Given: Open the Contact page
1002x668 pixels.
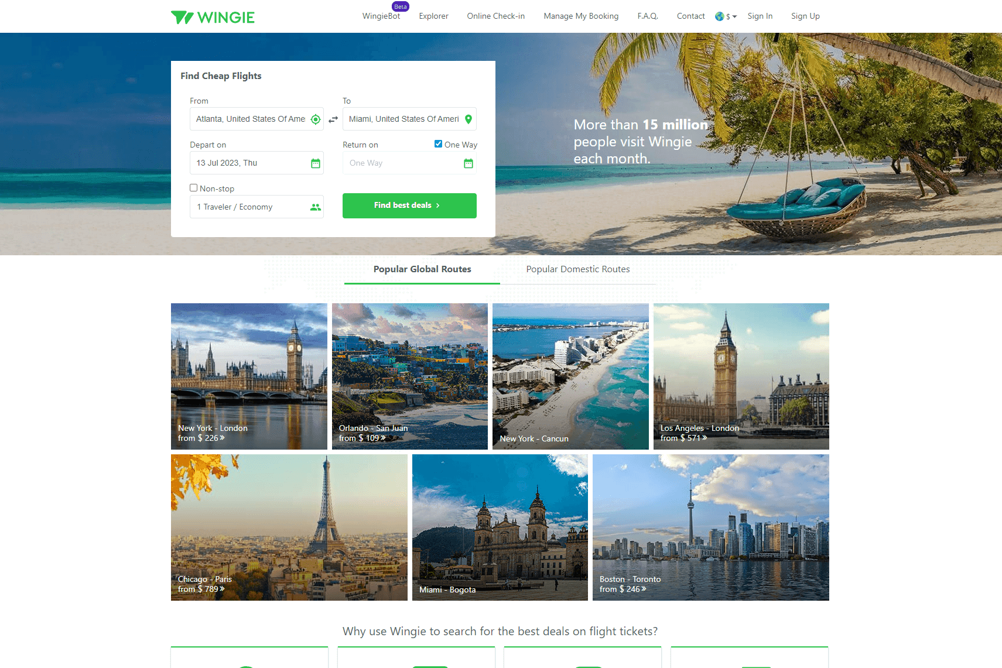Looking at the screenshot, I should pos(690,16).
